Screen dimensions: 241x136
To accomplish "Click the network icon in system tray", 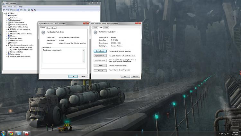I will (225, 133).
